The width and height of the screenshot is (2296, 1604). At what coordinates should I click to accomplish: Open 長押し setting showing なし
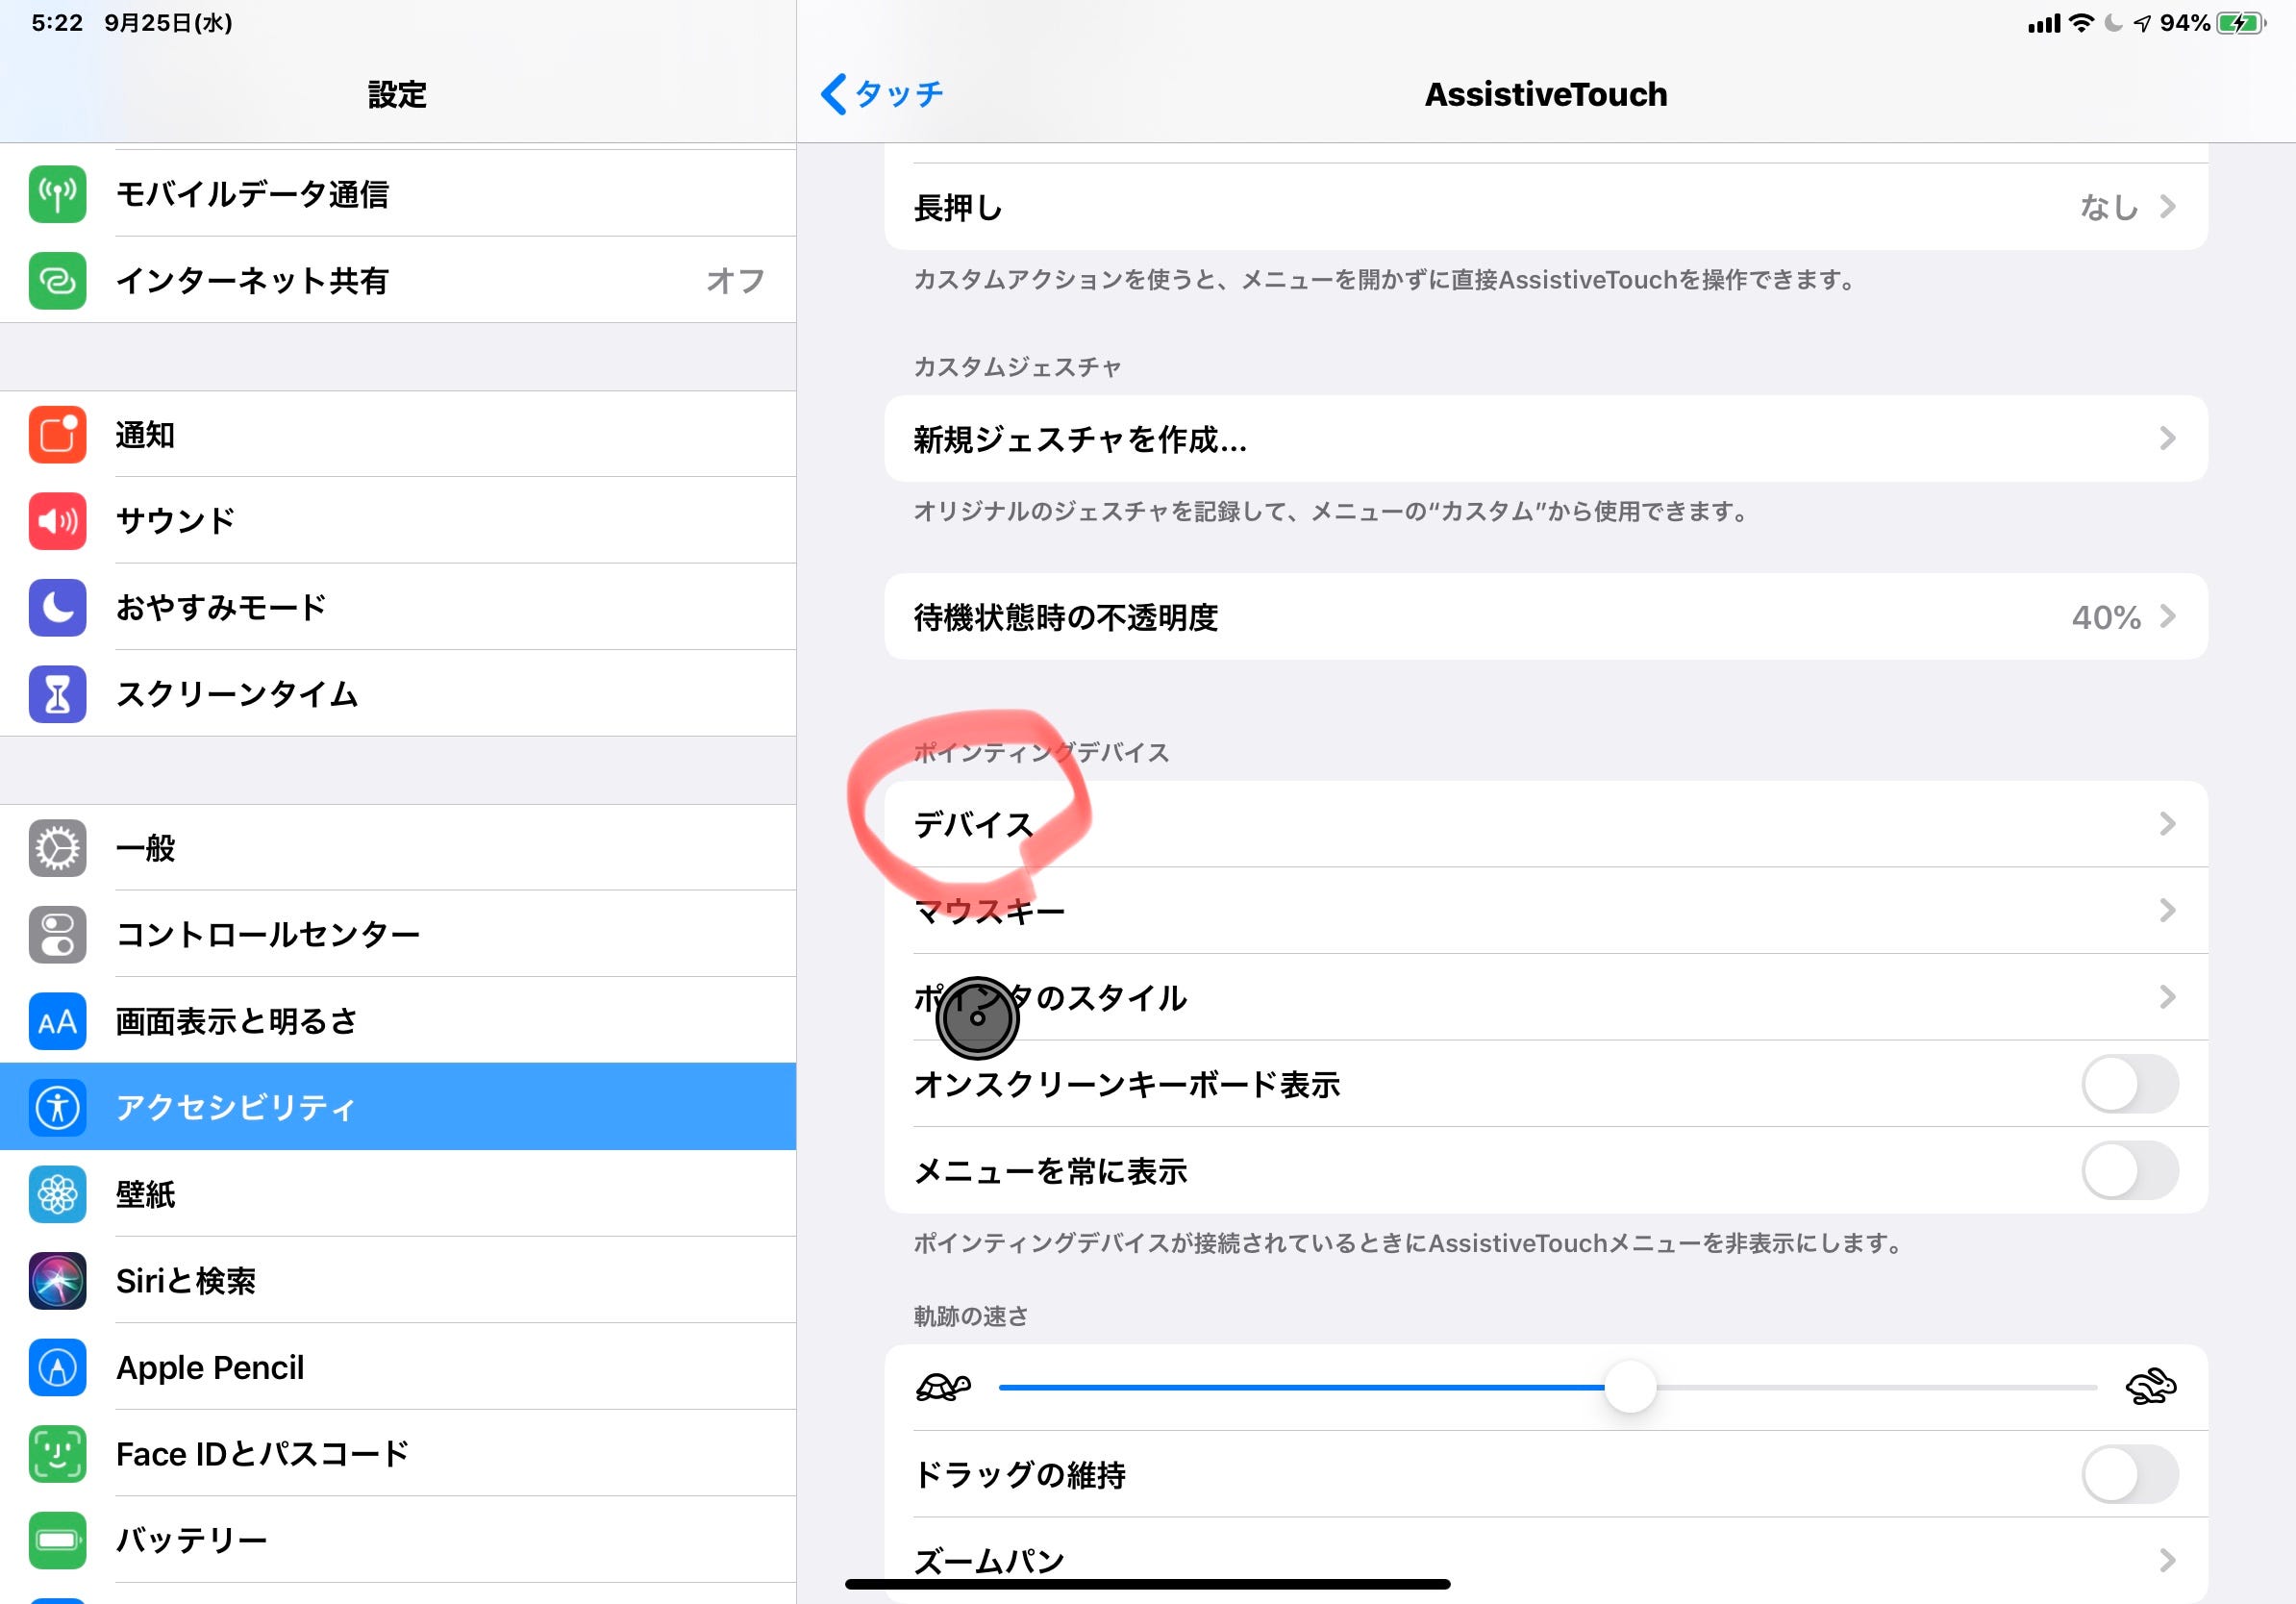tap(1546, 207)
